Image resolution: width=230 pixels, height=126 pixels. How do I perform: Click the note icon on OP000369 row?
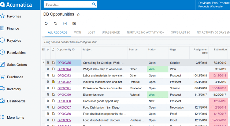[x=54, y=94]
